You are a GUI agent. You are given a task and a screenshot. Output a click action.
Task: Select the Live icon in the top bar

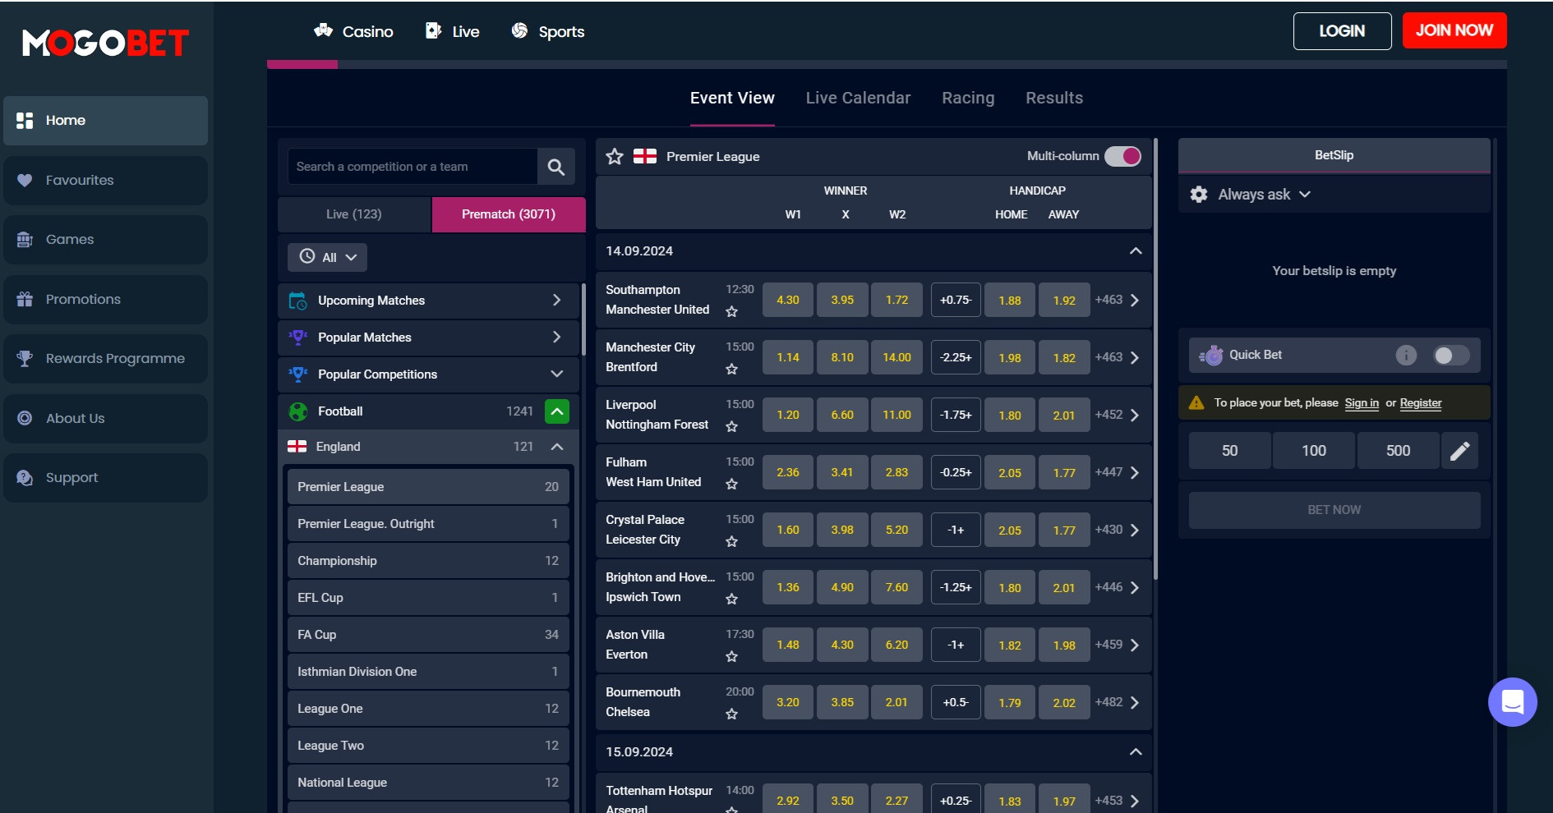pos(432,30)
